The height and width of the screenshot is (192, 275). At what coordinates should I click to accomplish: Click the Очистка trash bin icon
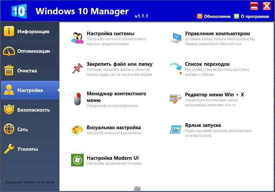[9, 70]
